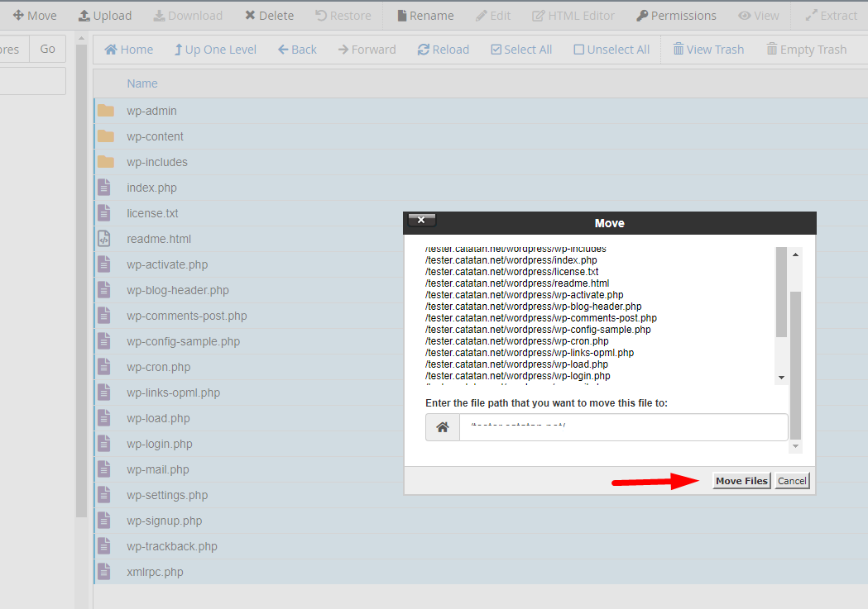This screenshot has height=609, width=868.
Task: Click the Download toolbar button
Action: 188,16
